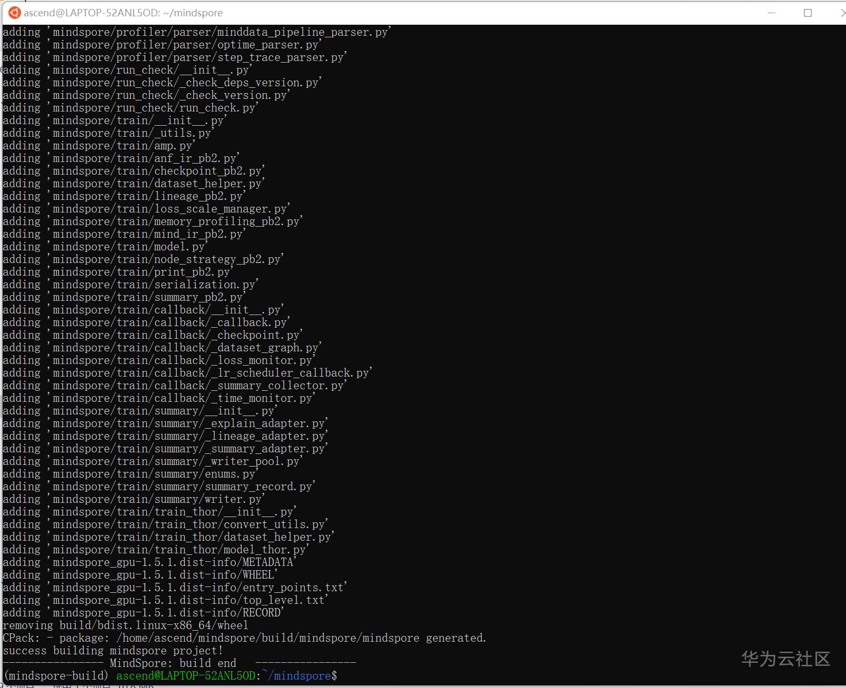Click the MindSpore: build end line
This screenshot has width=846, height=688.
click(180, 663)
